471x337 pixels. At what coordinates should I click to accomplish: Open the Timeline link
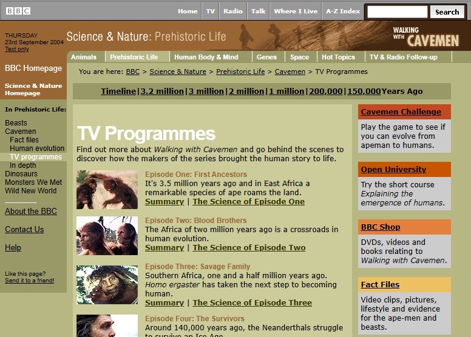[118, 92]
